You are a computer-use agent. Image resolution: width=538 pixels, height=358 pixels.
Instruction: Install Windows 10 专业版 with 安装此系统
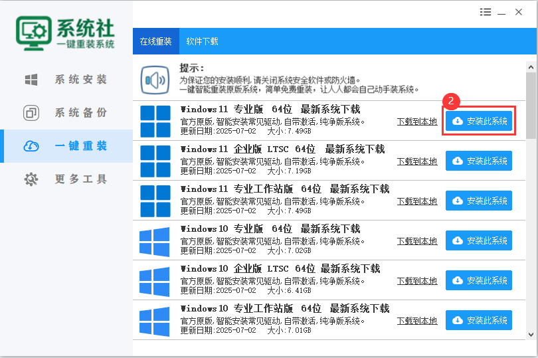(479, 240)
